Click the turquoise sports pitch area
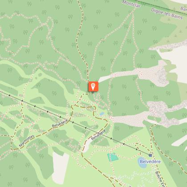 [x=113, y=157]
